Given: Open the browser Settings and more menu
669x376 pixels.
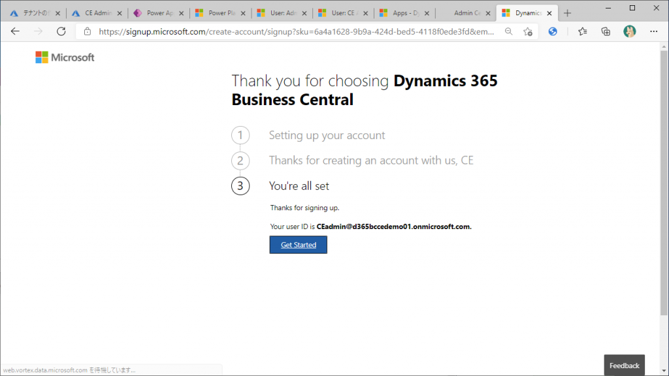Looking at the screenshot, I should point(654,31).
